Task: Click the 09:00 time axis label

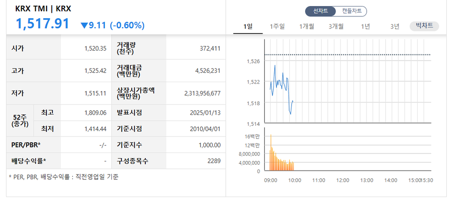Action: (270, 180)
